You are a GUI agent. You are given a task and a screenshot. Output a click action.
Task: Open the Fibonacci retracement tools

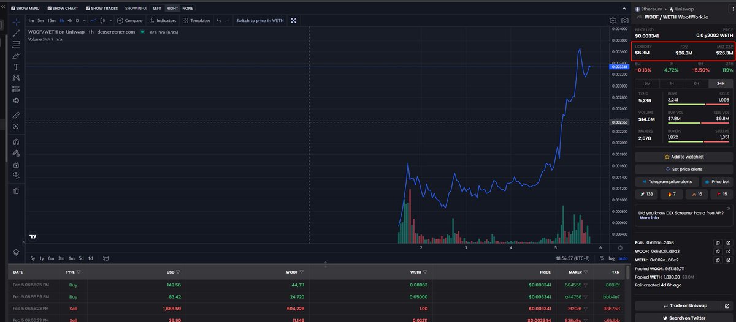[x=17, y=44]
